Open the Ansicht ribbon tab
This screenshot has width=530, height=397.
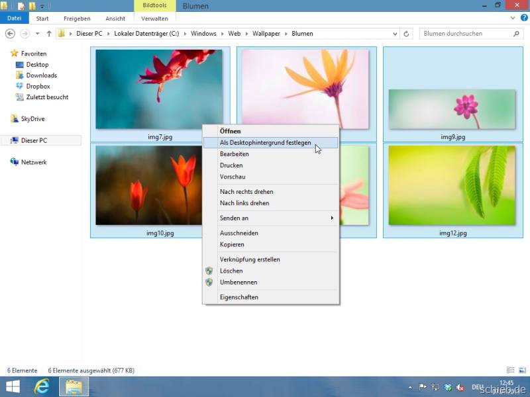tap(115, 19)
